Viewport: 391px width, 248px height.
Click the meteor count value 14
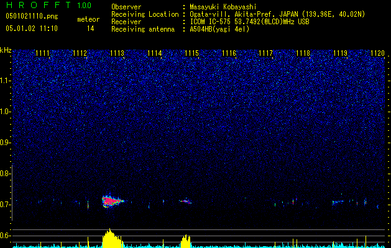pos(90,29)
